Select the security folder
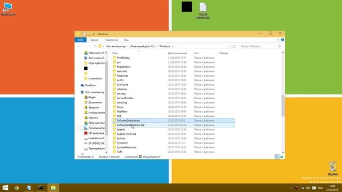342x192 pixels. coord(121,94)
